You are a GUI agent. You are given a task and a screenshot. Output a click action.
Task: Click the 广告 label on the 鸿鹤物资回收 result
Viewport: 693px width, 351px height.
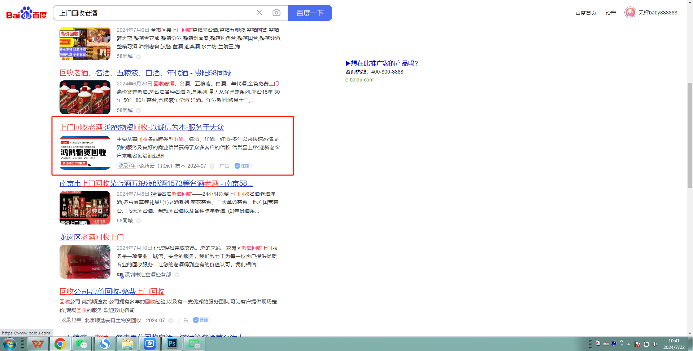pos(225,166)
